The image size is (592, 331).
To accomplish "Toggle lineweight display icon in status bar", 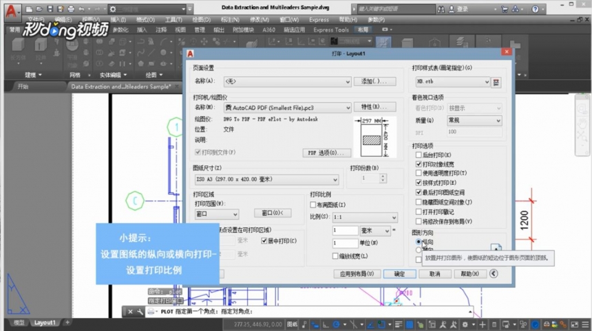I will tap(399, 324).
